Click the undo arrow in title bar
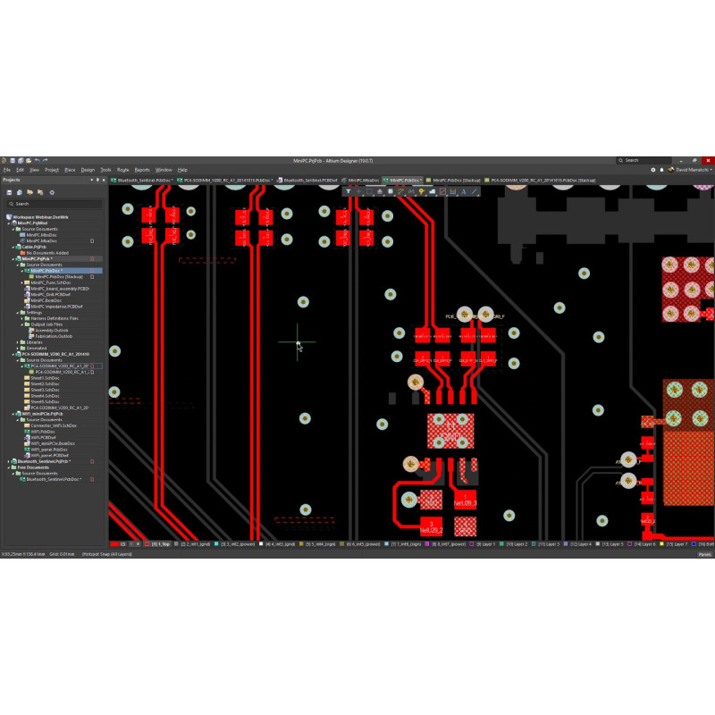 click(38, 161)
